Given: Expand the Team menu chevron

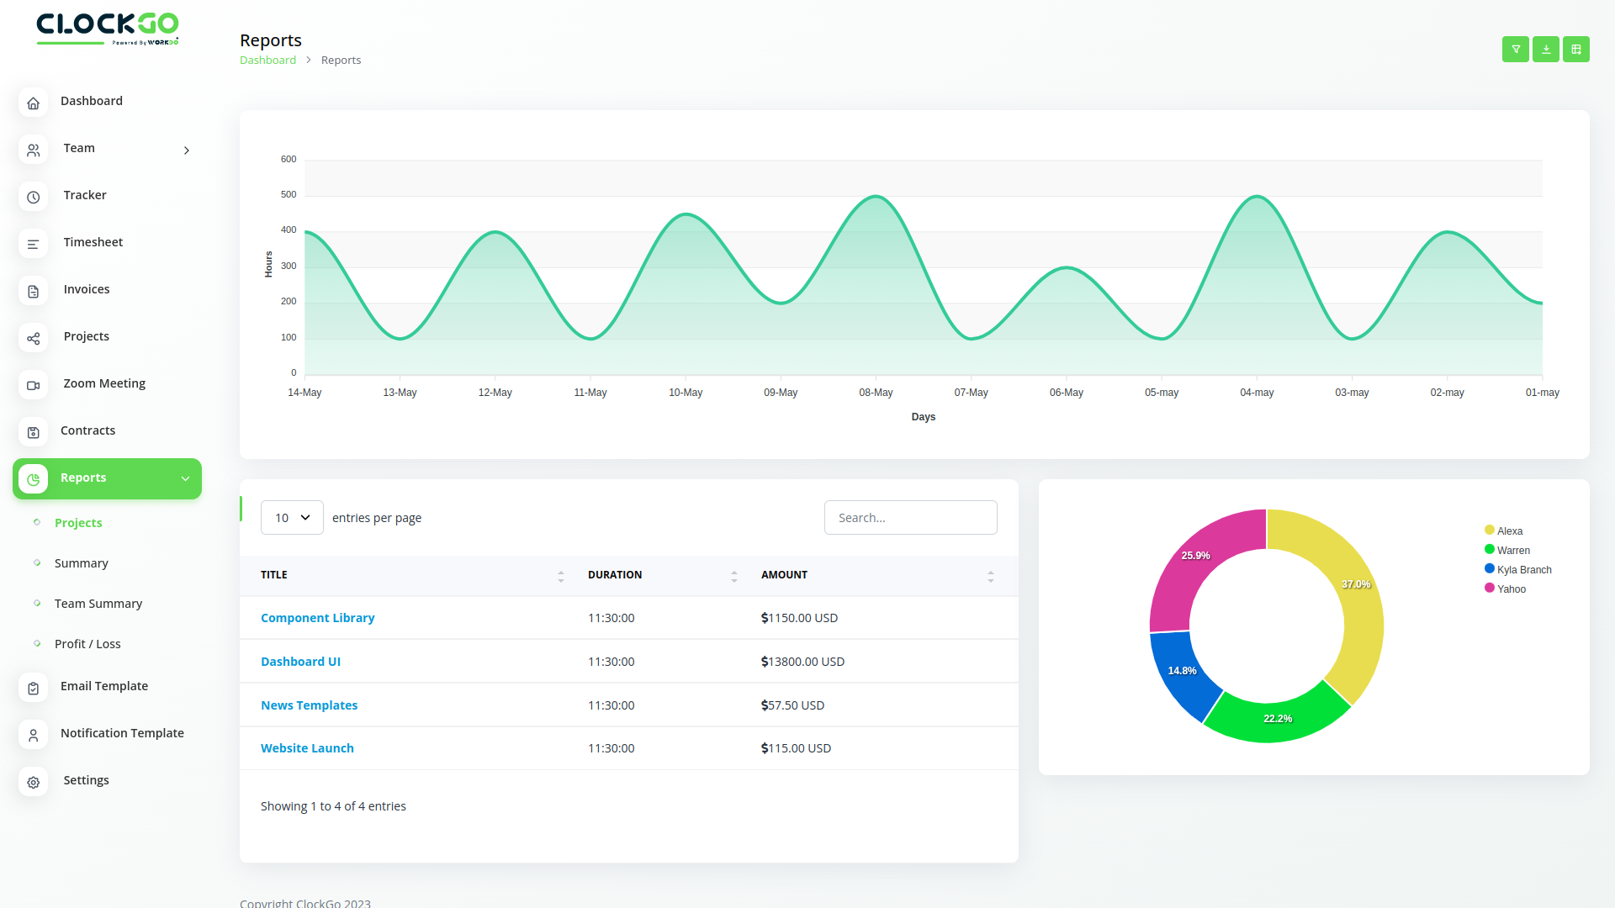Looking at the screenshot, I should [187, 150].
